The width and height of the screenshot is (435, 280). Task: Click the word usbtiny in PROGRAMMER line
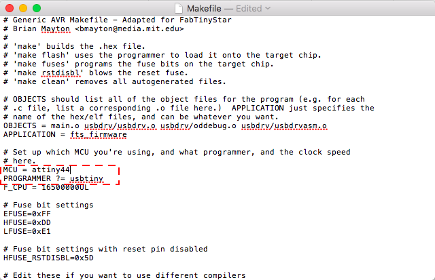pos(88,178)
